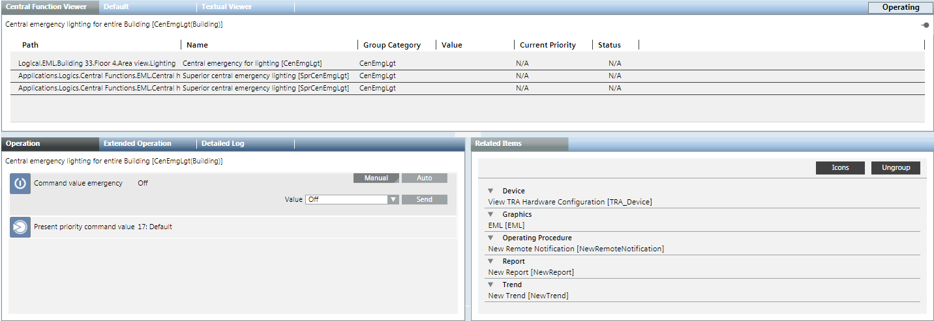Switch command mode to Auto
Image resolution: width=934 pixels, height=321 pixels.
coord(424,178)
